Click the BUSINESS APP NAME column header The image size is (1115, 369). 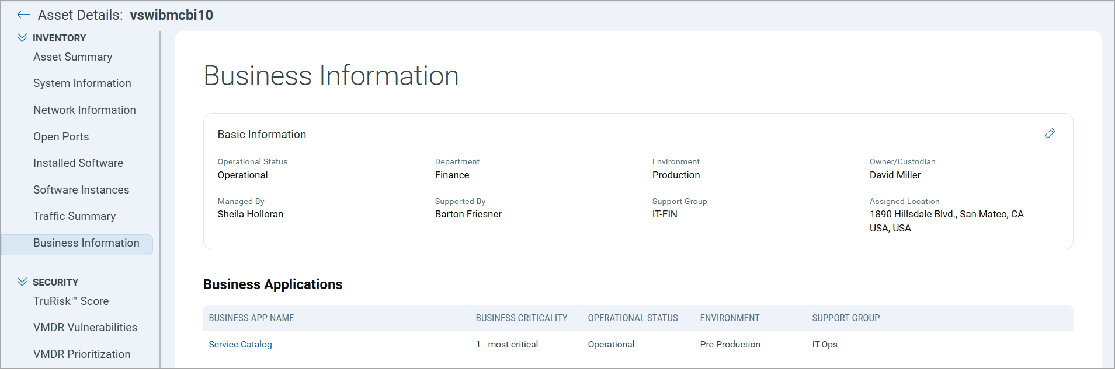coord(251,318)
